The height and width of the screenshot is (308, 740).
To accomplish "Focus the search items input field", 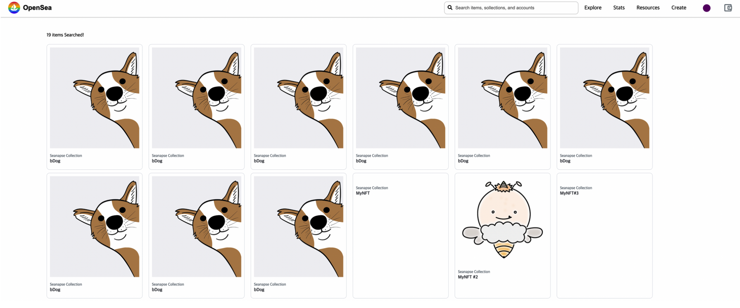I will (511, 8).
